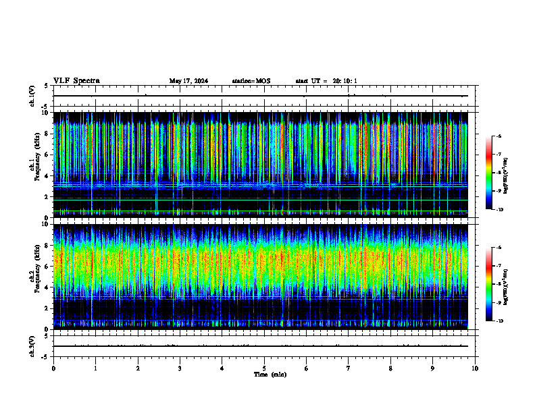The height and width of the screenshot is (413, 535).
Task: Click the ch.1 color scale bar
Action: pos(488,173)
